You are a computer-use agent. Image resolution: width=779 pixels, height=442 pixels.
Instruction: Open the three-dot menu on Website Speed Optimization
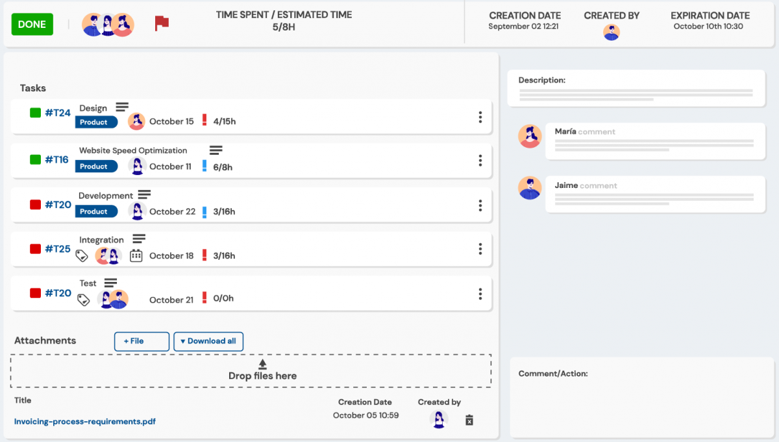480,161
